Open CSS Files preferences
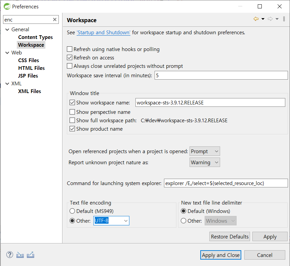Image resolution: width=290 pixels, height=266 pixels. (x=29, y=60)
